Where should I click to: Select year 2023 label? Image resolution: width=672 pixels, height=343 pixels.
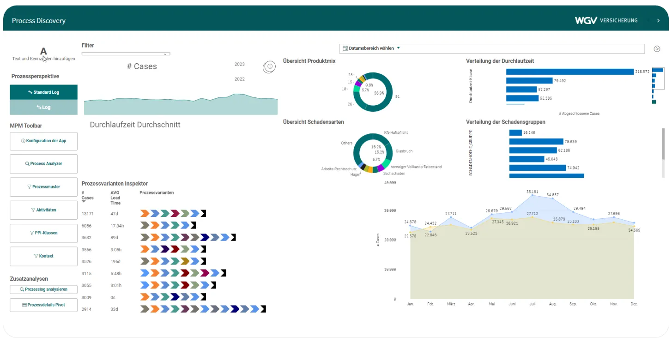coord(240,64)
